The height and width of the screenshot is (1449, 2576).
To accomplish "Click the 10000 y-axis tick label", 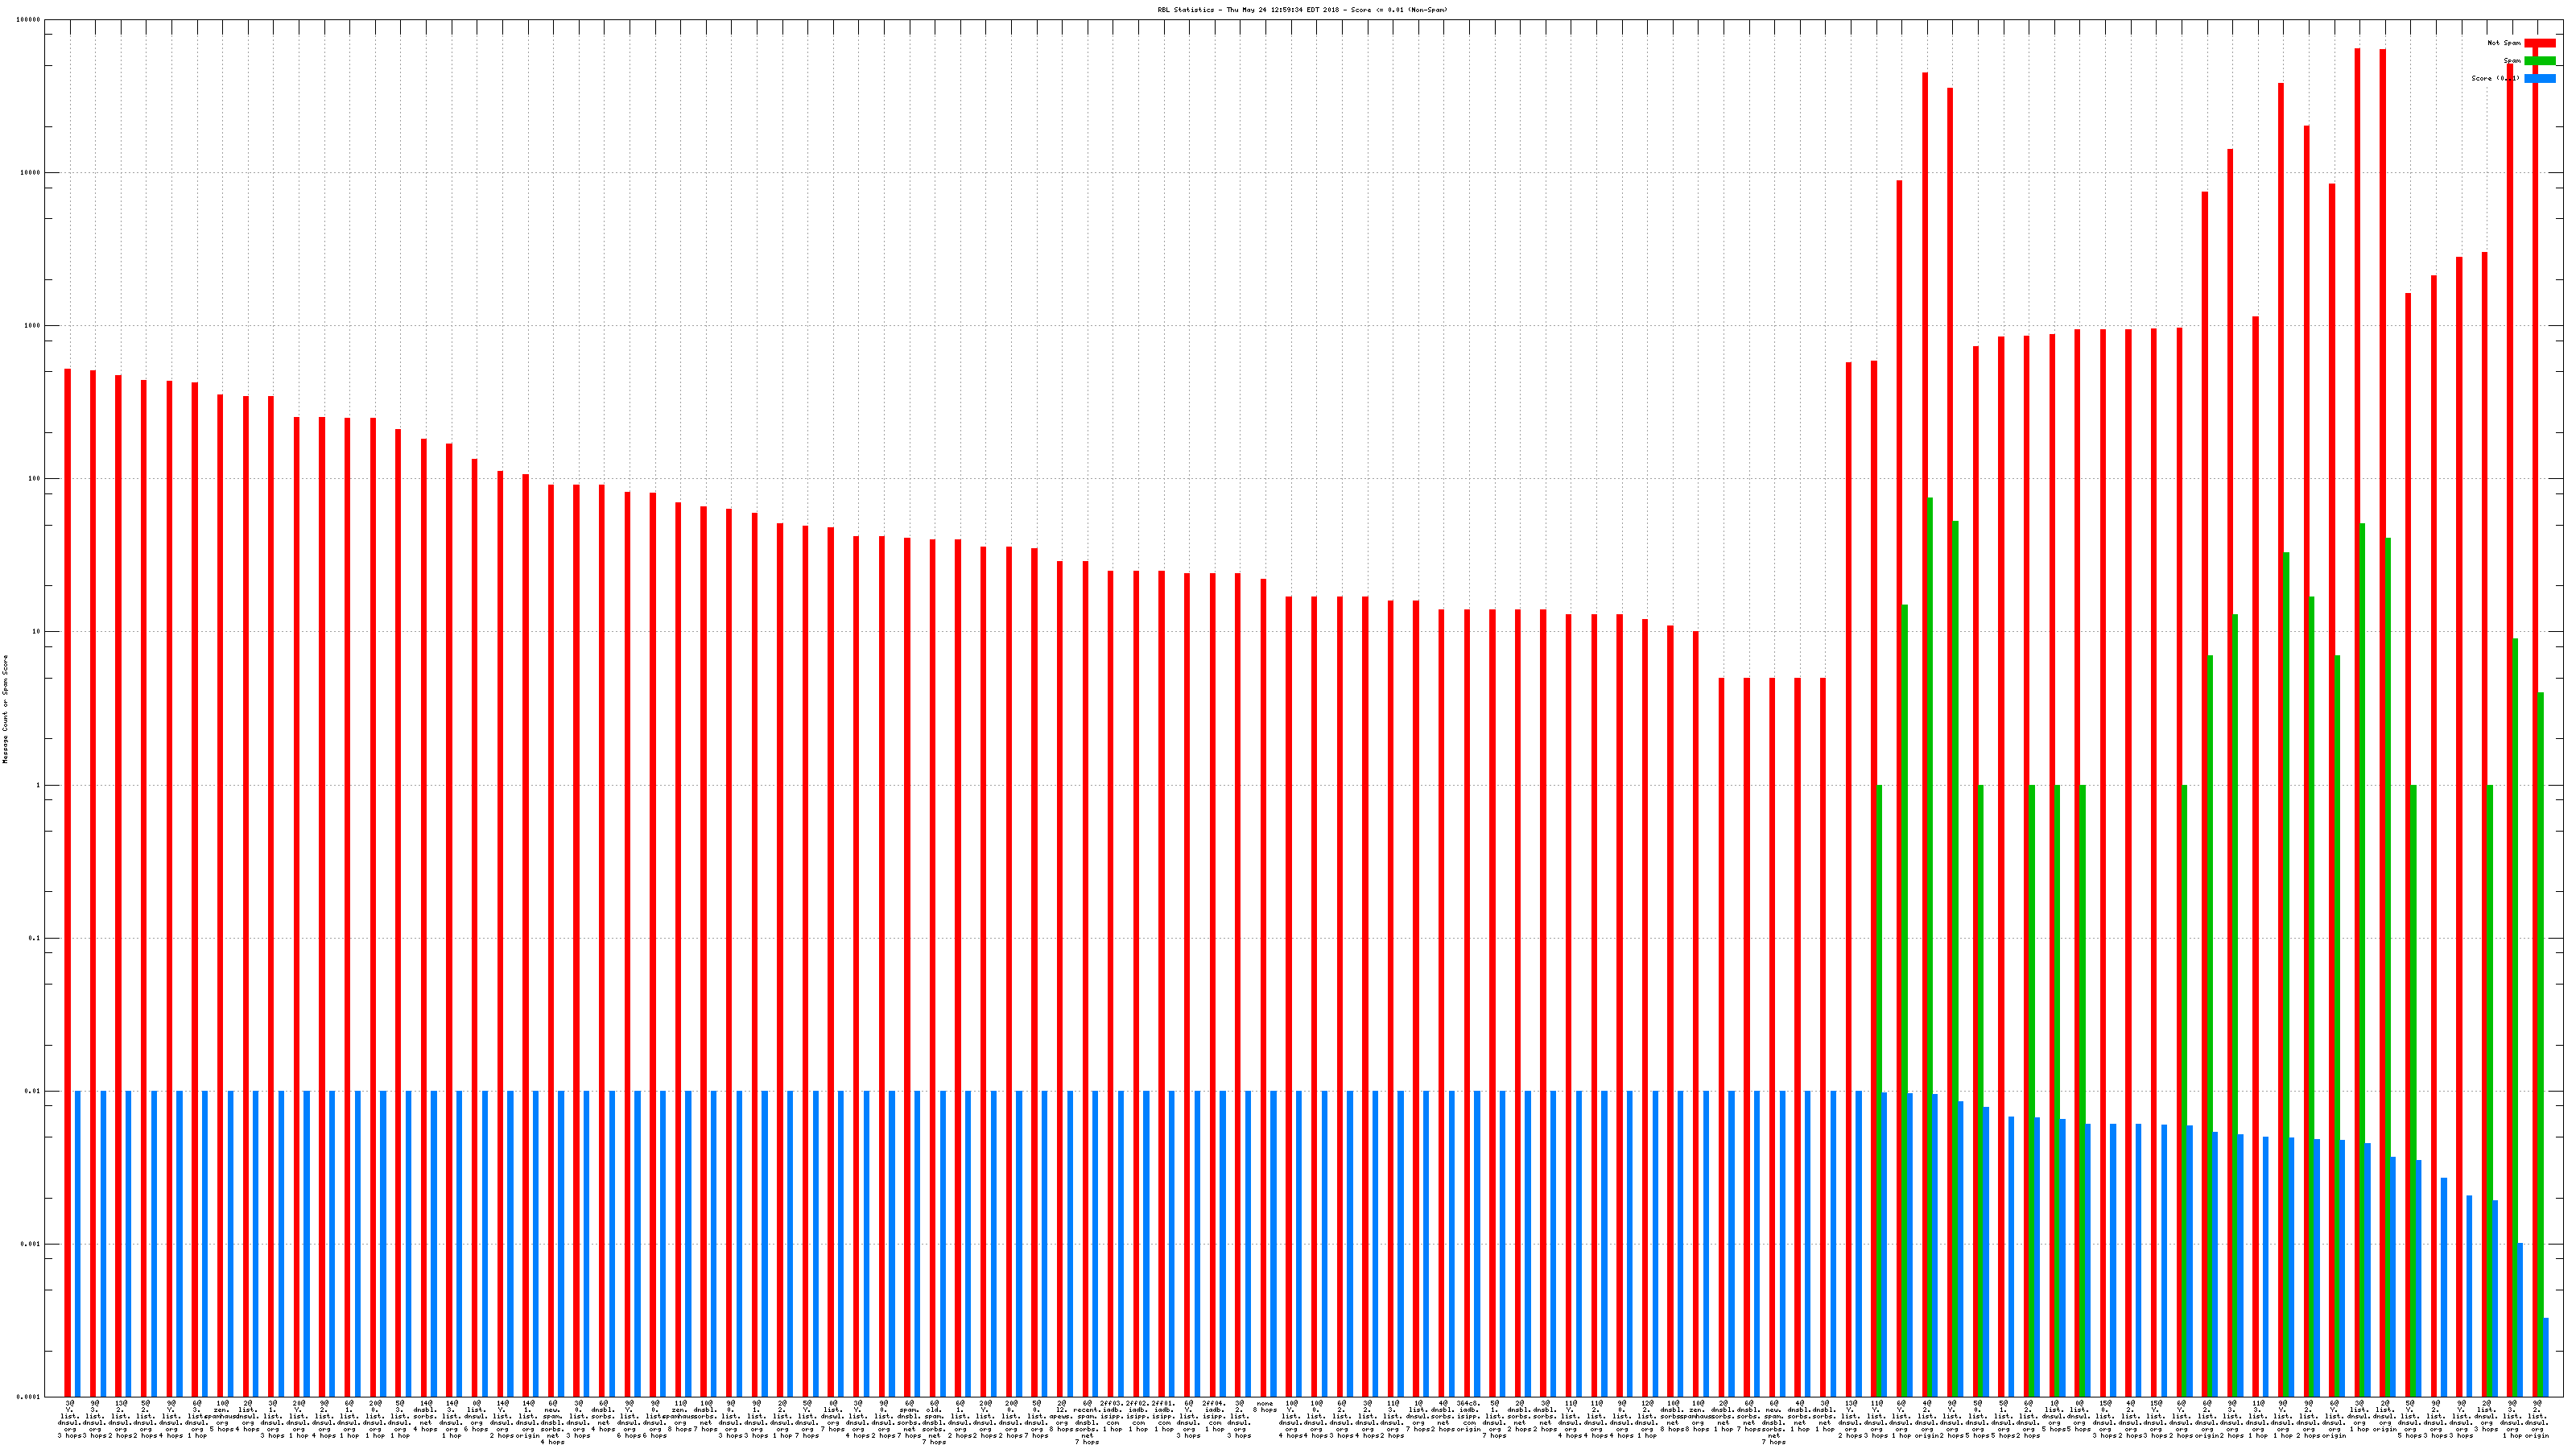I will pyautogui.click(x=31, y=172).
